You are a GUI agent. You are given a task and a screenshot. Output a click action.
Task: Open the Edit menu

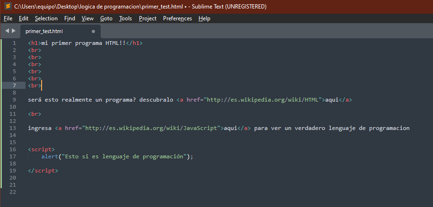pyautogui.click(x=24, y=18)
